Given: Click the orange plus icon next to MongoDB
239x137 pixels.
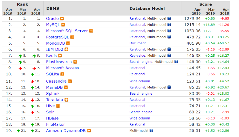Looking at the screenshot, I should click(x=68, y=43).
